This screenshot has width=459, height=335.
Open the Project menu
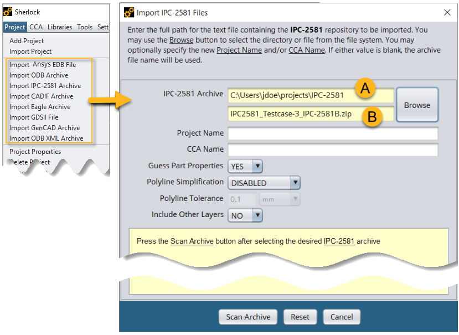pos(14,27)
